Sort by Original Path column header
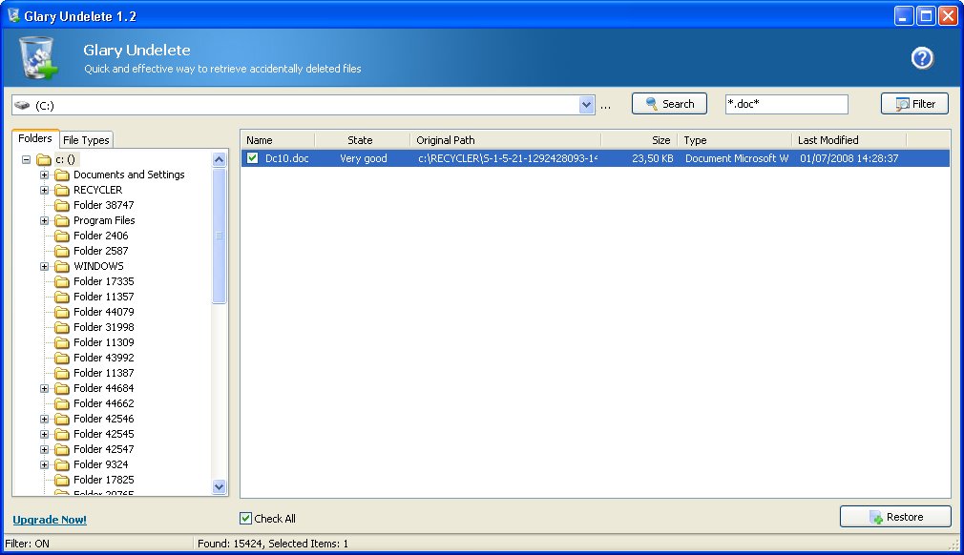Image resolution: width=964 pixels, height=555 pixels. (505, 140)
